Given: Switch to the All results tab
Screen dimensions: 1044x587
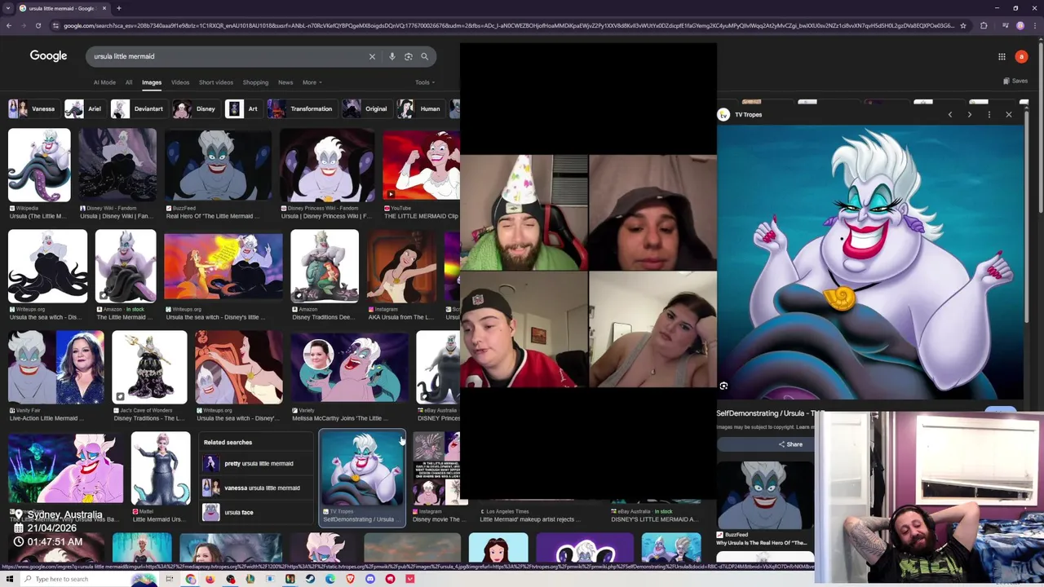Looking at the screenshot, I should tap(129, 82).
